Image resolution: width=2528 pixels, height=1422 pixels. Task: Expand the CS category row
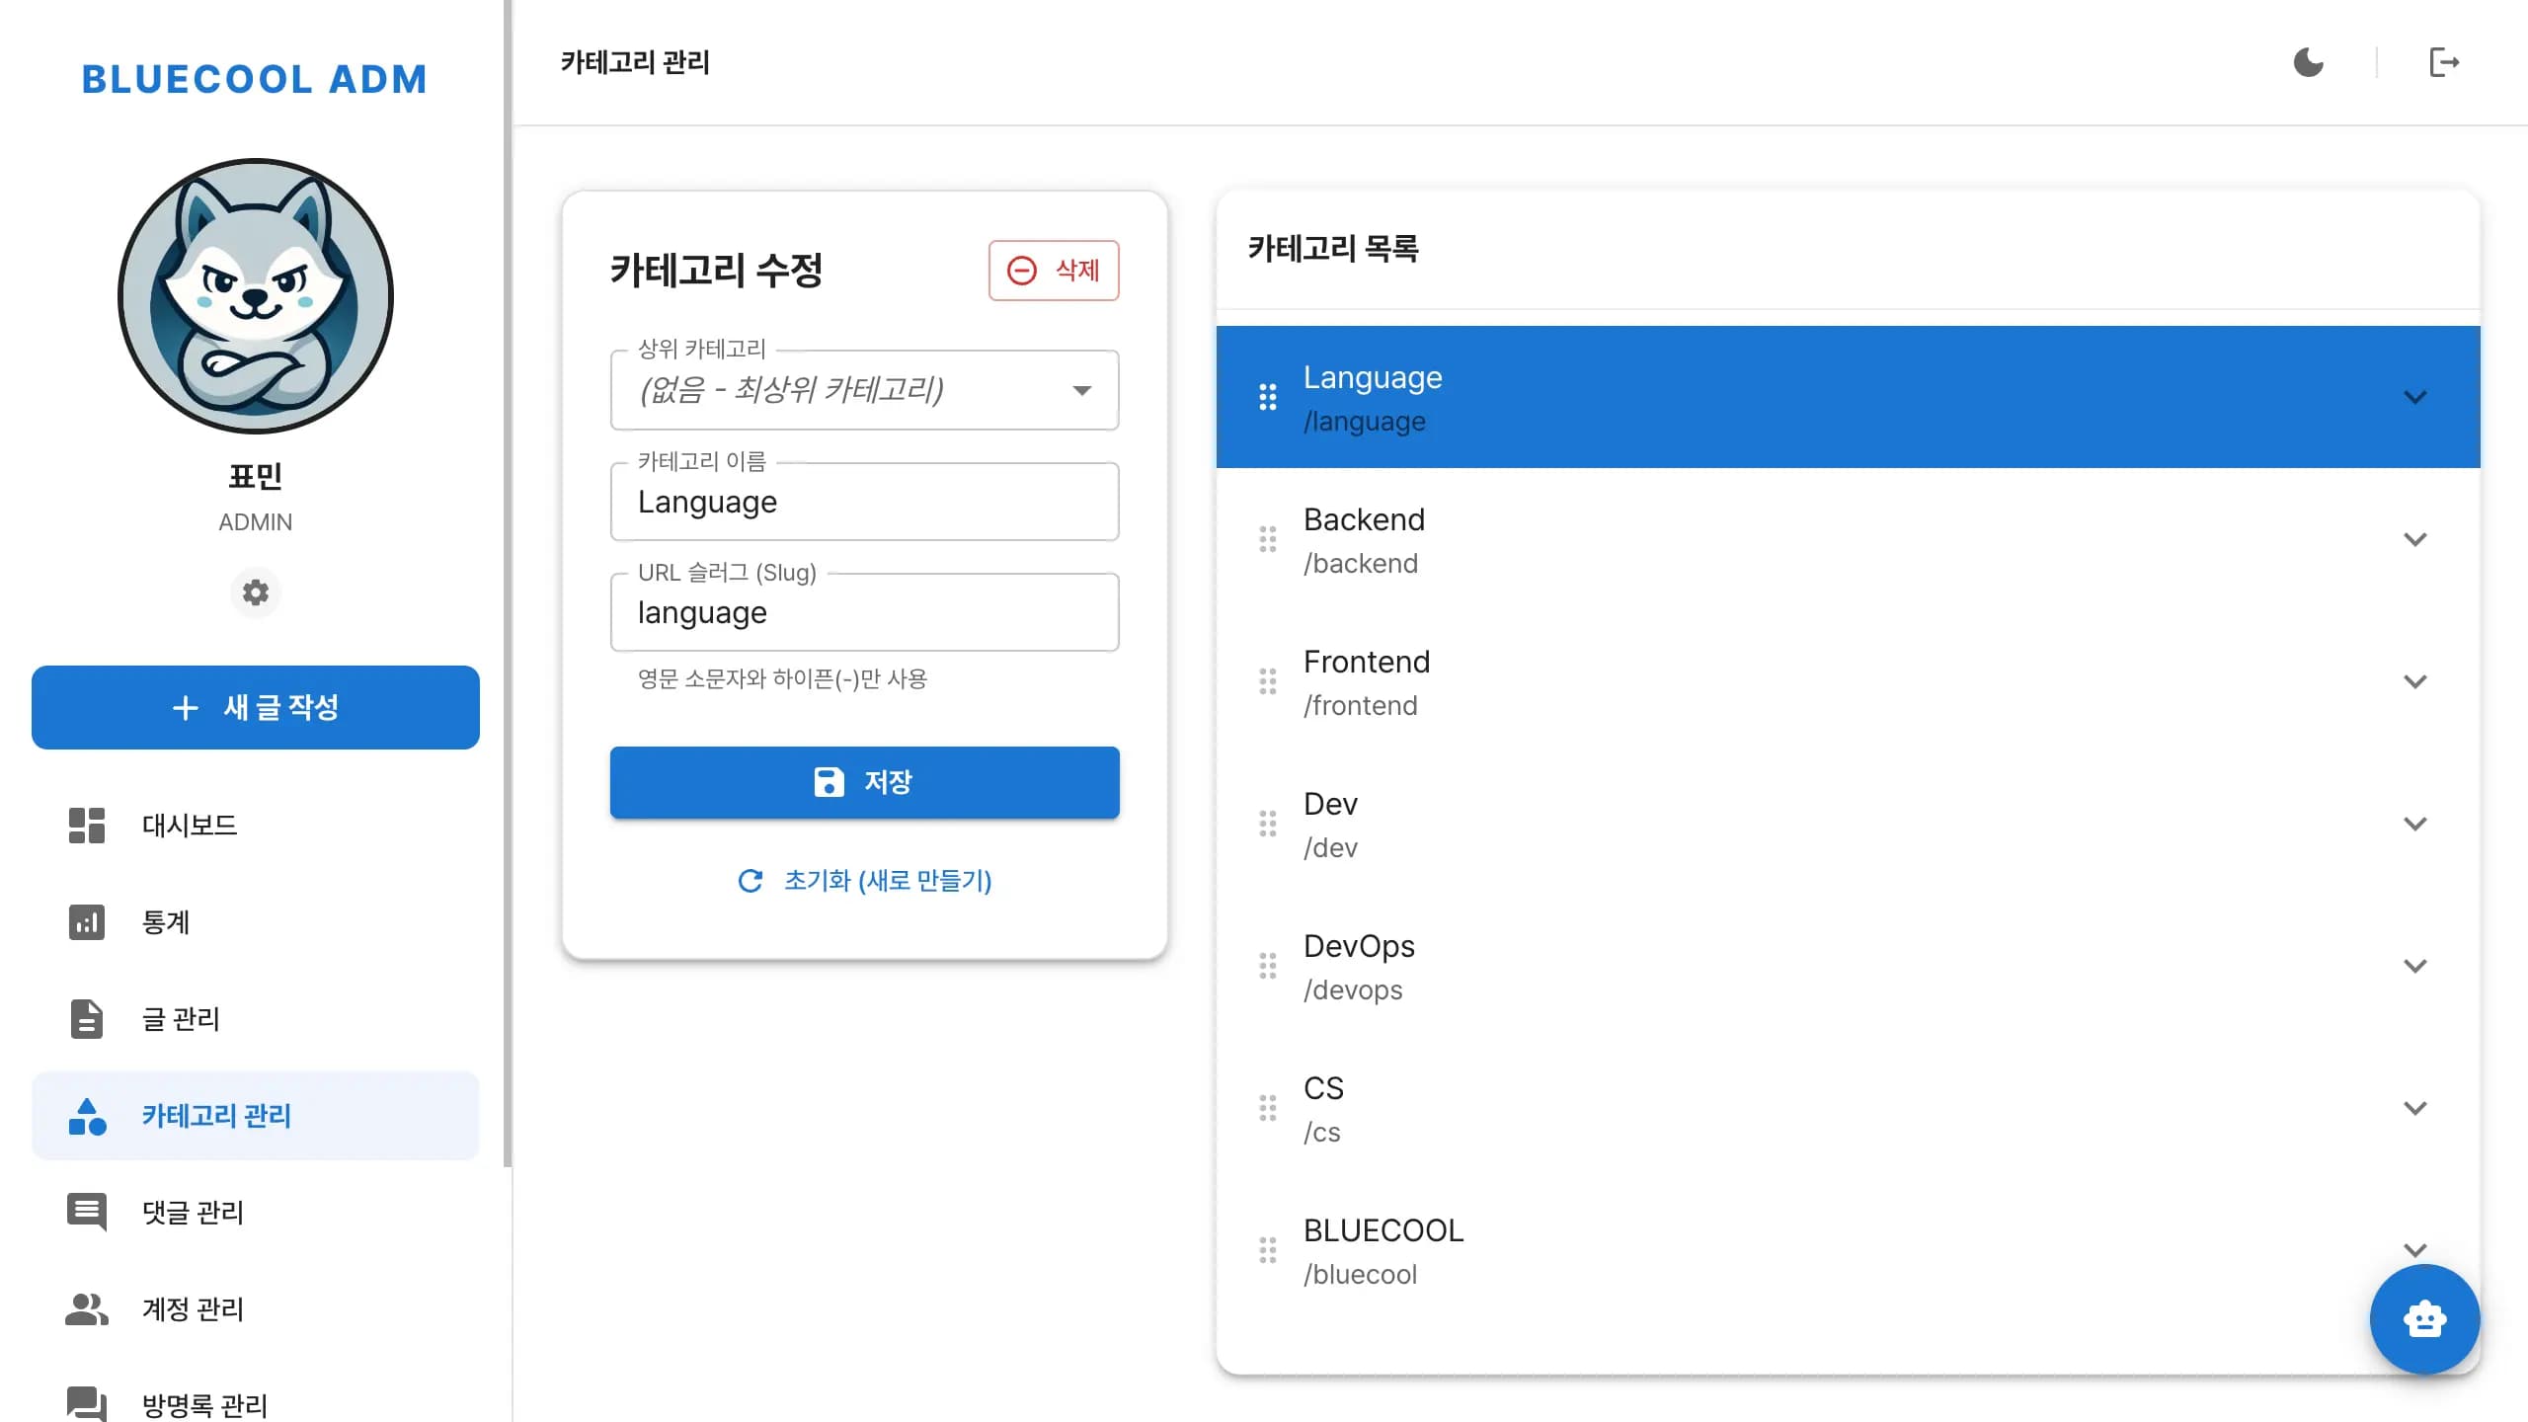[x=2416, y=1107]
